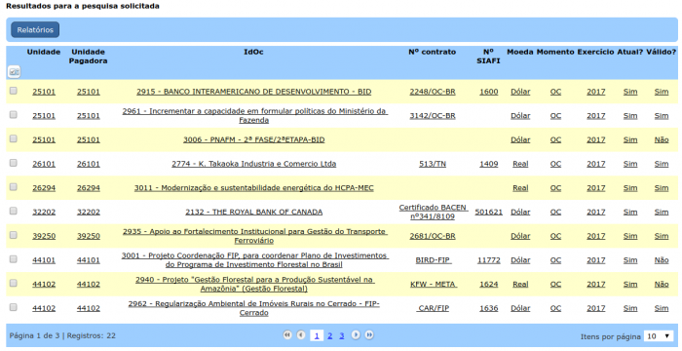Click the IdOc column header

click(253, 52)
